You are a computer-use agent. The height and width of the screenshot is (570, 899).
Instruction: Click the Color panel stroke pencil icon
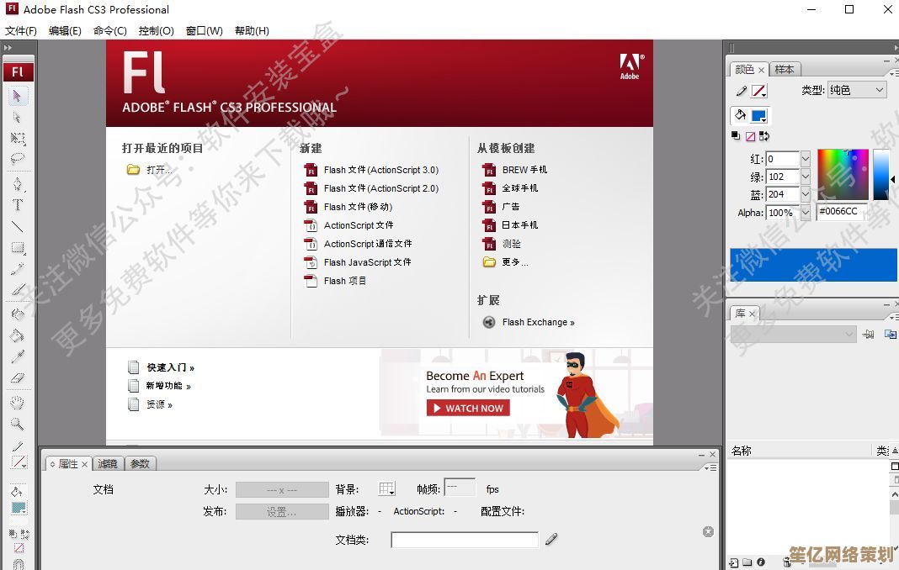(742, 91)
